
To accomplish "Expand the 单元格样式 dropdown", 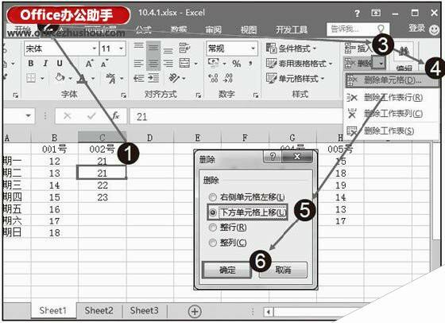I will 323,79.
